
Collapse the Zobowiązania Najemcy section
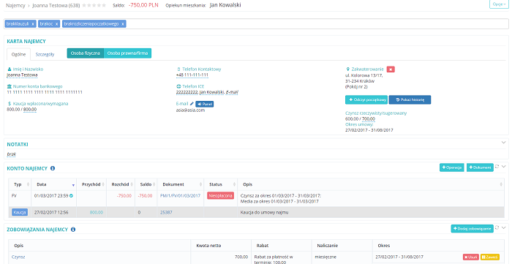point(503,227)
